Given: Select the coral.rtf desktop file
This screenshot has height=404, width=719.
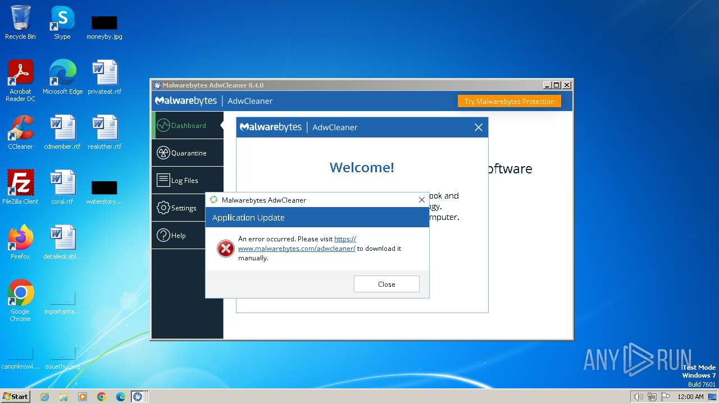Looking at the screenshot, I should [x=62, y=187].
